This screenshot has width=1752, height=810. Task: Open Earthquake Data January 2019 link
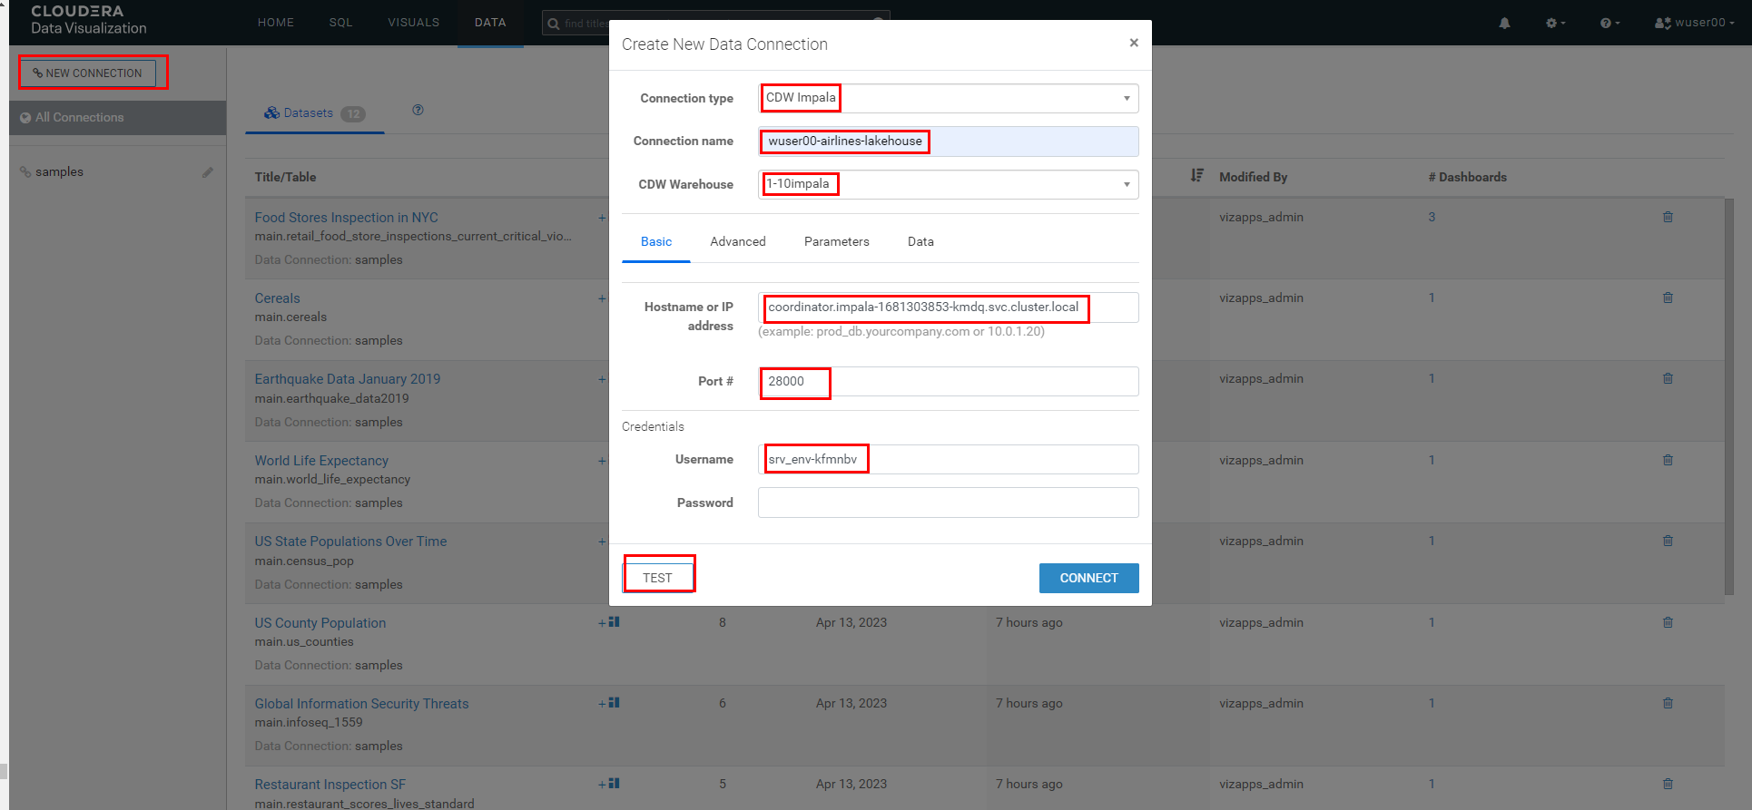point(347,379)
